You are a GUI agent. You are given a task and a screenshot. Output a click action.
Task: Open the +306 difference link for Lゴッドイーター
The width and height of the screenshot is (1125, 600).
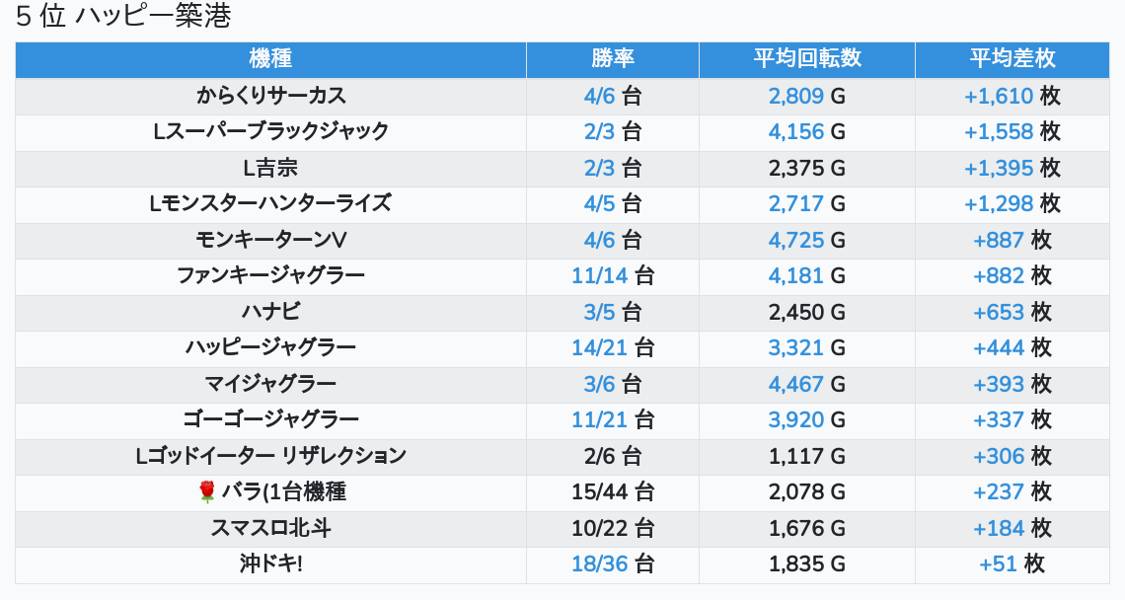tap(999, 456)
